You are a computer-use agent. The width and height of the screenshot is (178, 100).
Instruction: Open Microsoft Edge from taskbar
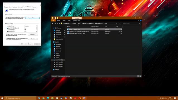48,98
